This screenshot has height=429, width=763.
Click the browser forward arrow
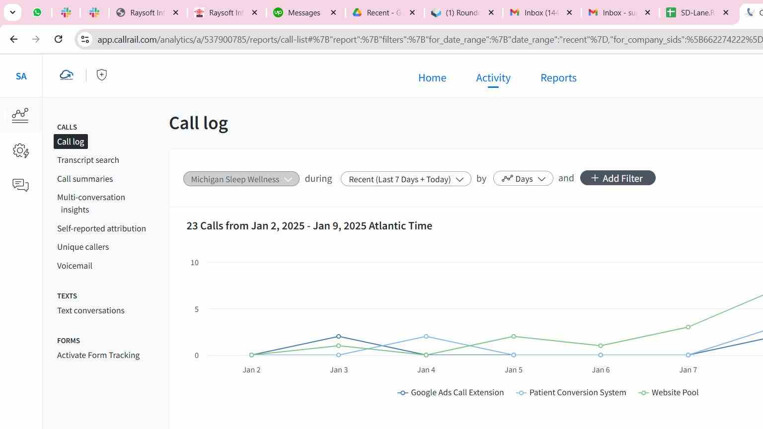pos(36,39)
